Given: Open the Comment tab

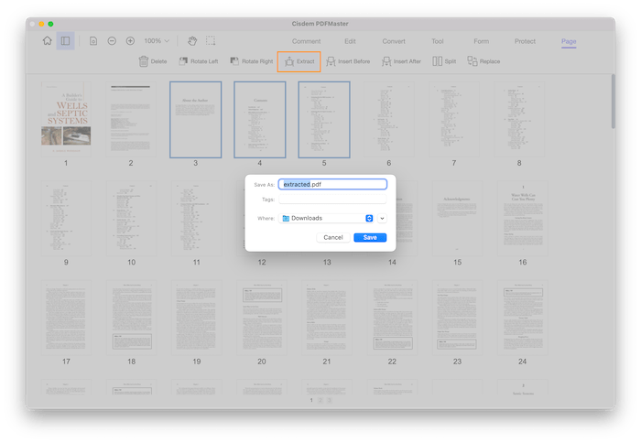Looking at the screenshot, I should point(306,41).
